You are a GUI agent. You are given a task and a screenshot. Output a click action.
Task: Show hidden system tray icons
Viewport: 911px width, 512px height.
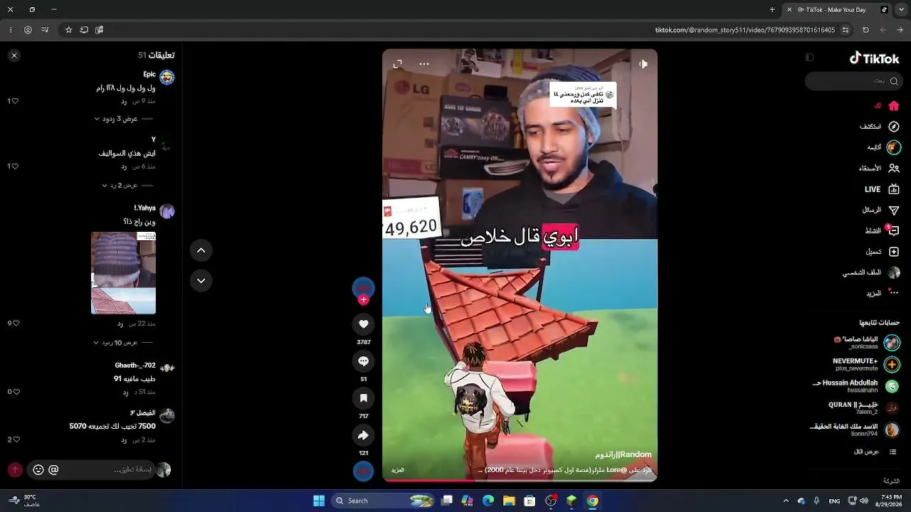tap(786, 501)
